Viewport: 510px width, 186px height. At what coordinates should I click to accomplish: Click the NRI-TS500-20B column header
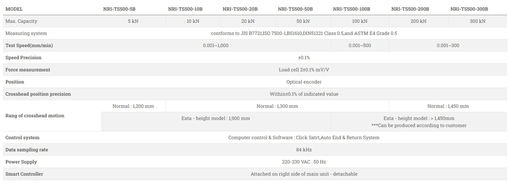click(240, 9)
